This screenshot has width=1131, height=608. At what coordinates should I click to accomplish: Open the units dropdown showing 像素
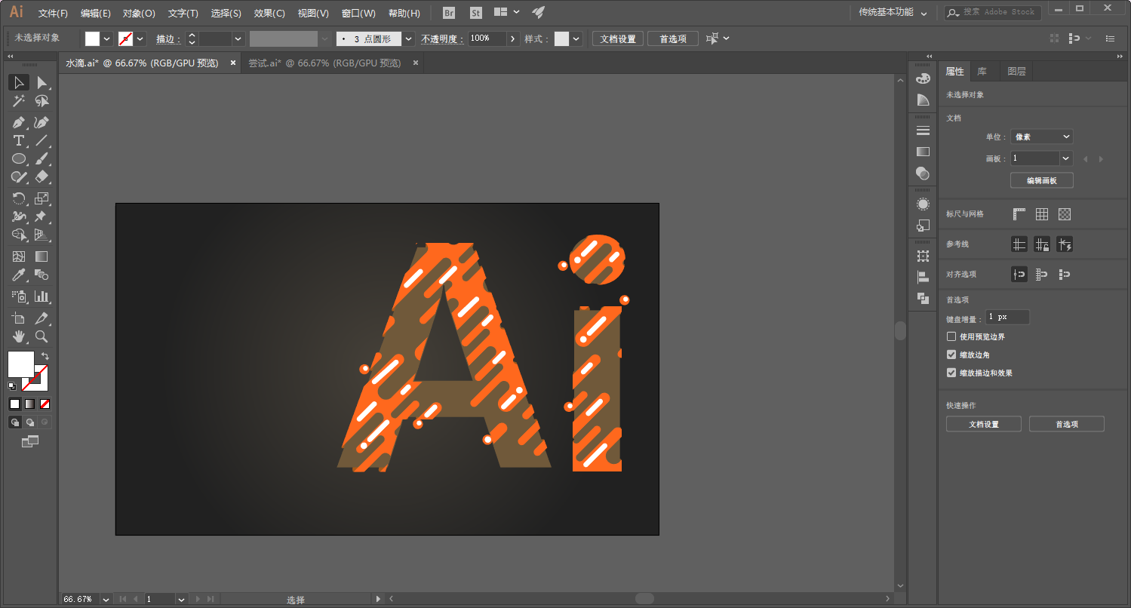[1042, 137]
